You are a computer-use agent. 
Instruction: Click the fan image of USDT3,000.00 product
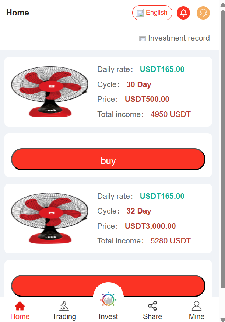(x=50, y=218)
